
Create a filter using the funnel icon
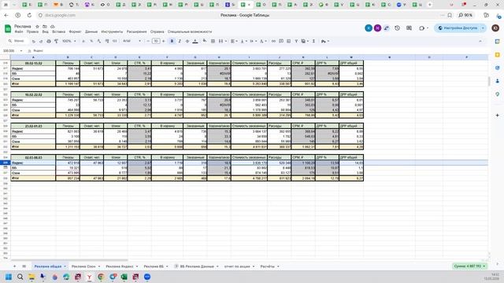pos(296,41)
